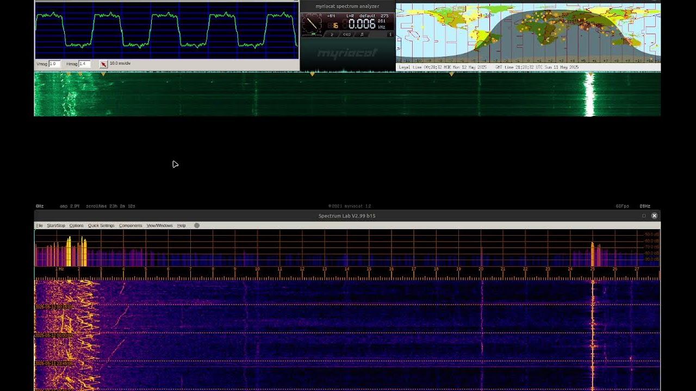Maximize the Spectrum Lab window
The width and height of the screenshot is (696, 391).
point(644,216)
